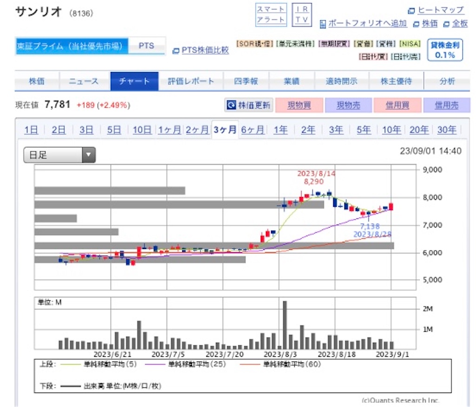Open the スマートアラート smart alert icon
476x407 pixels.
[271, 15]
